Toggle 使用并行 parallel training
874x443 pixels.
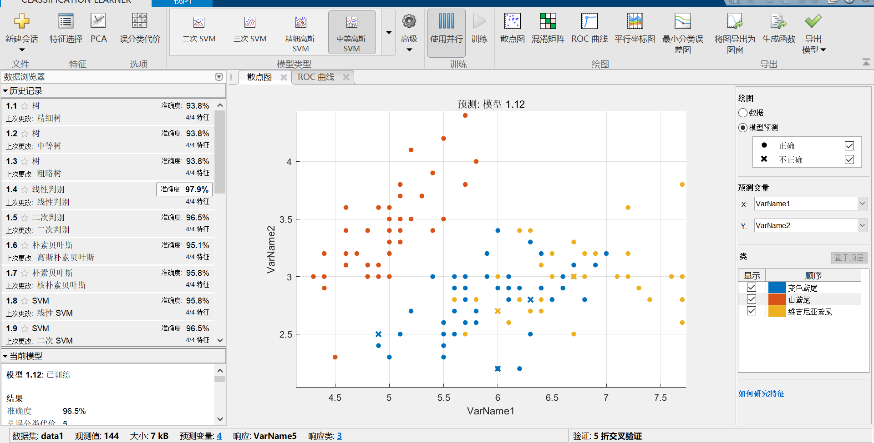click(447, 33)
